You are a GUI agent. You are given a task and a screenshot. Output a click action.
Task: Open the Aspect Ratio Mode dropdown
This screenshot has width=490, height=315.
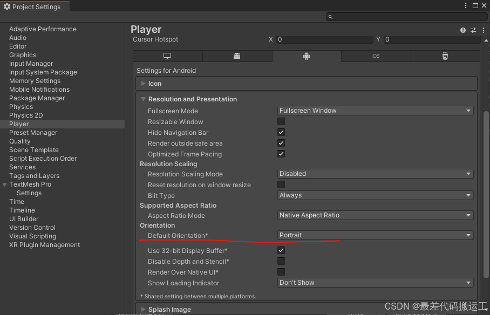[x=375, y=215]
